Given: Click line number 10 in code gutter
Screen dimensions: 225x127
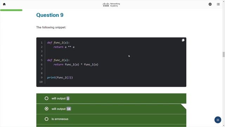Looking at the screenshot, I should [x=41, y=82].
